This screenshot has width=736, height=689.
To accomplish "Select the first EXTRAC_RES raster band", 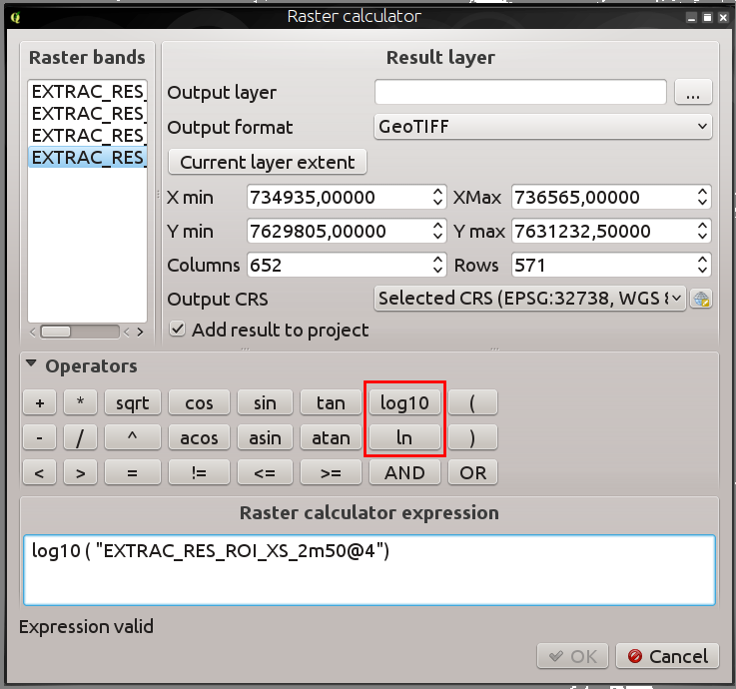I will pos(88,92).
